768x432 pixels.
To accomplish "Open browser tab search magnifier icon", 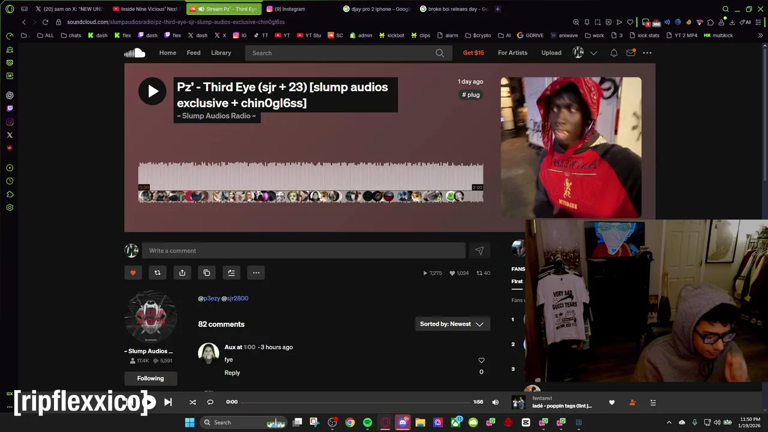I will click(x=725, y=9).
